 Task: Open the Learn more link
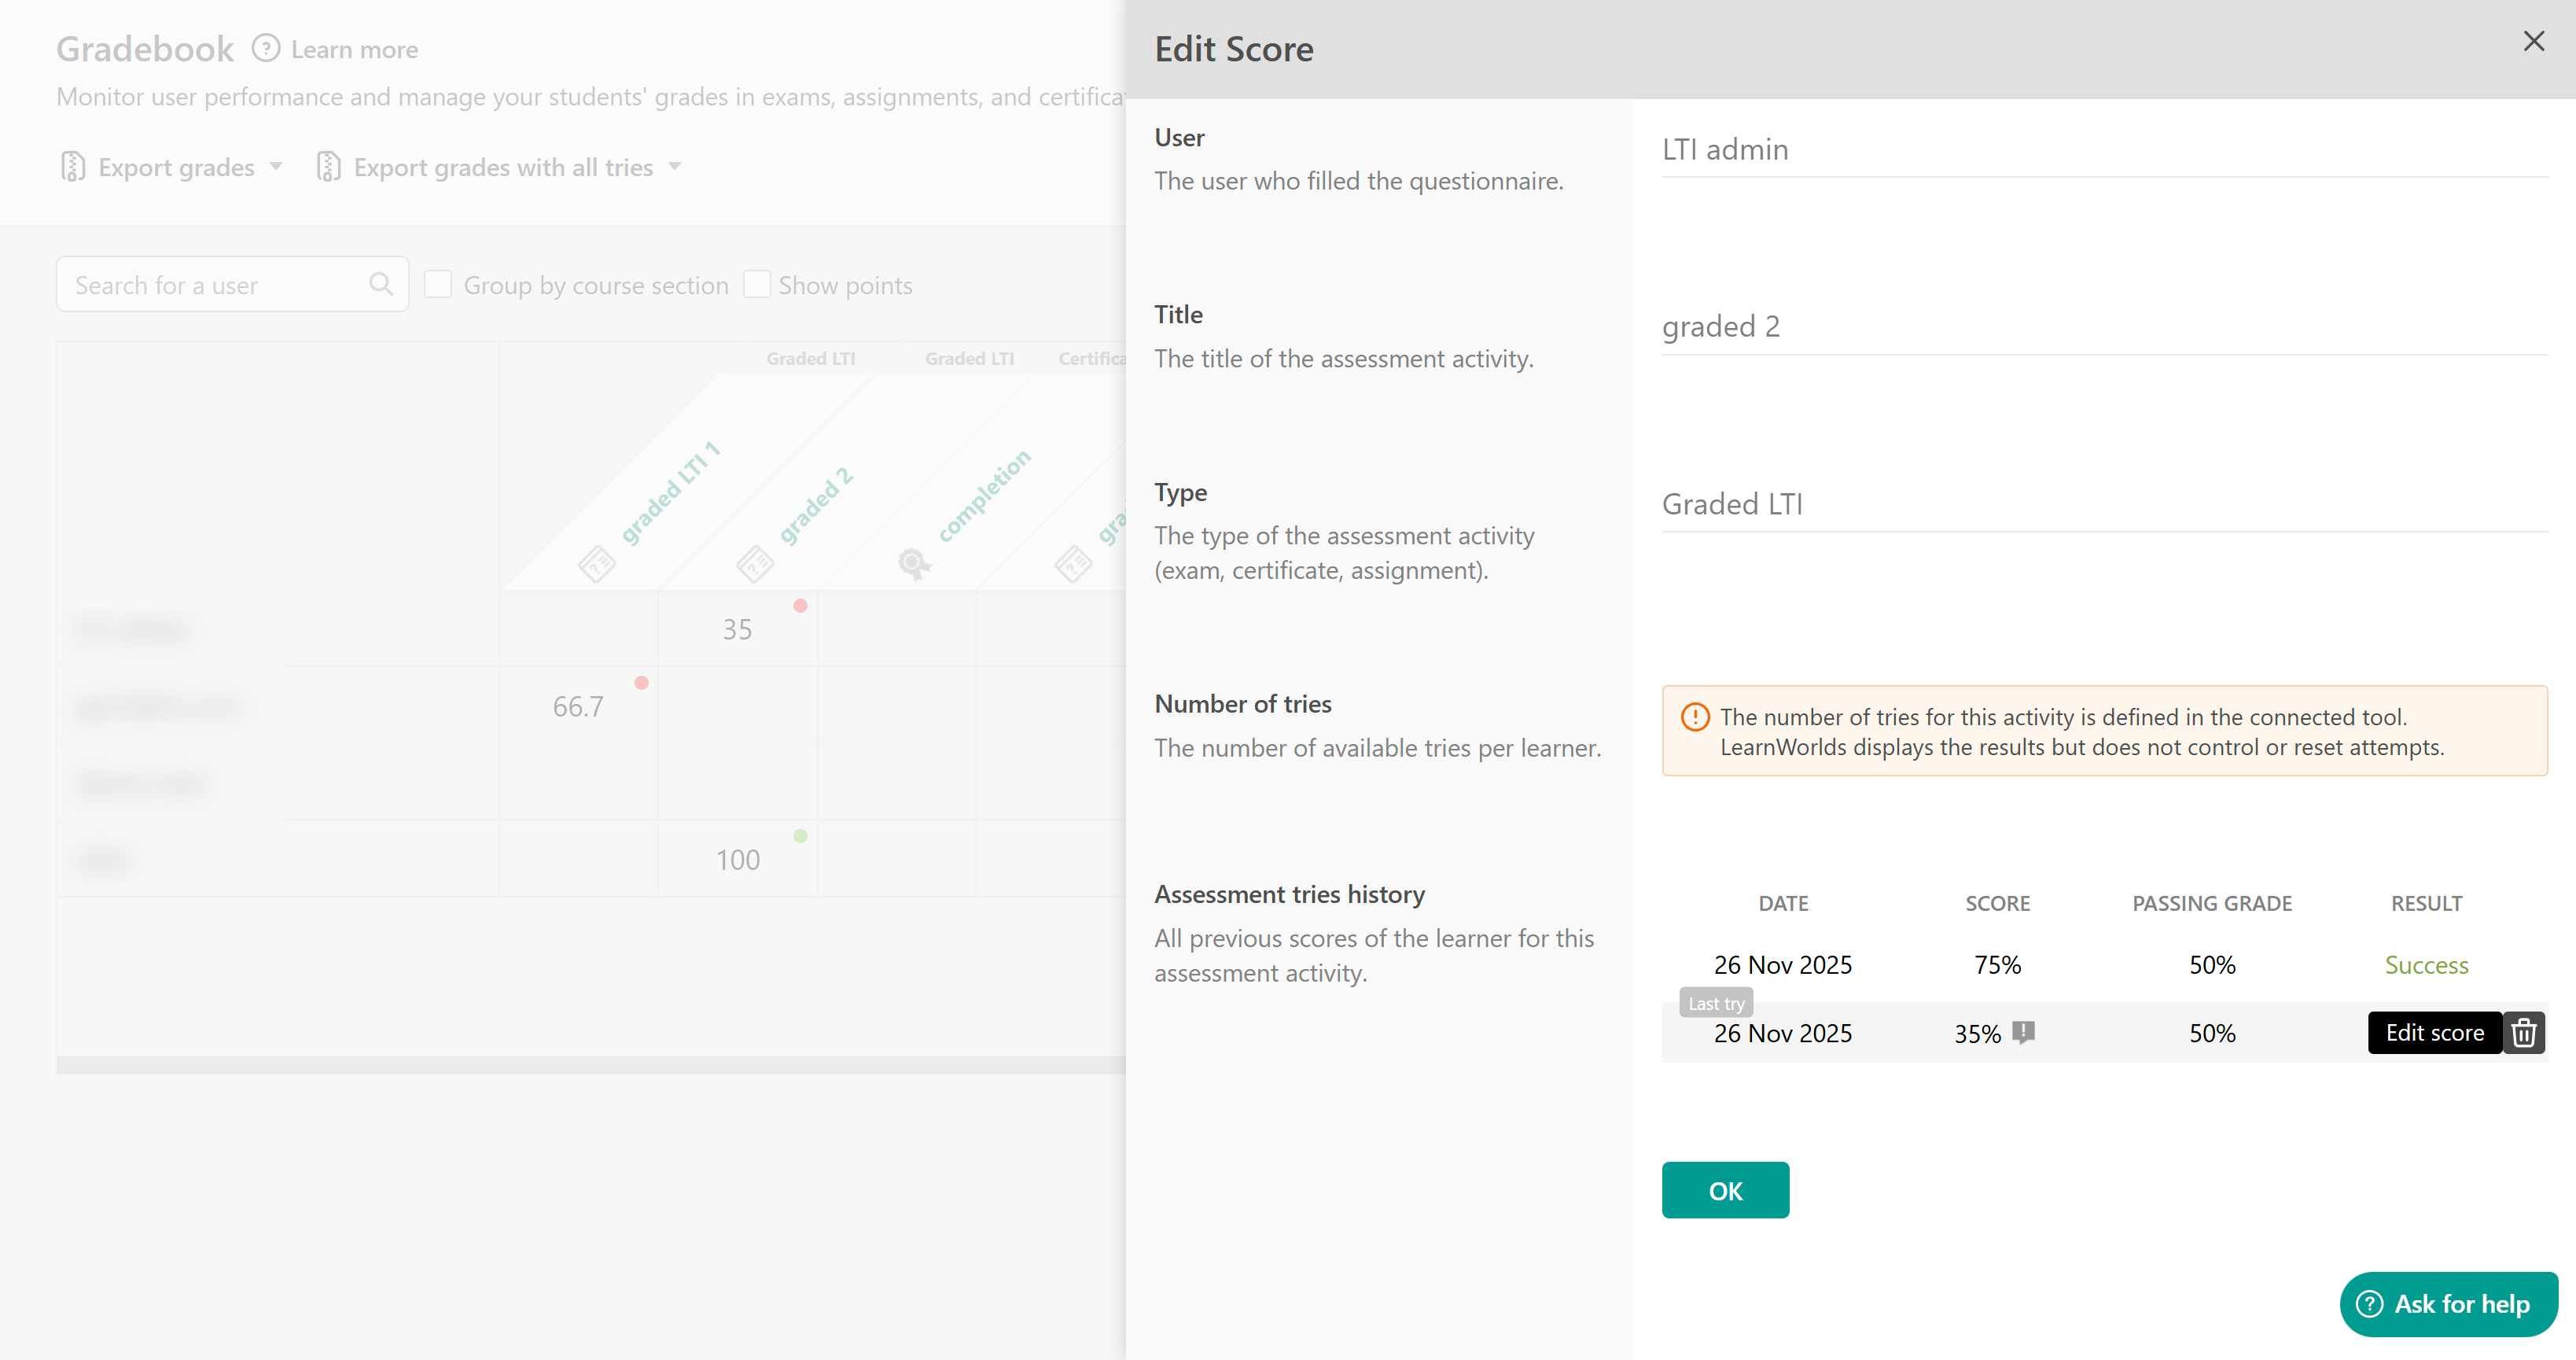[x=354, y=49]
